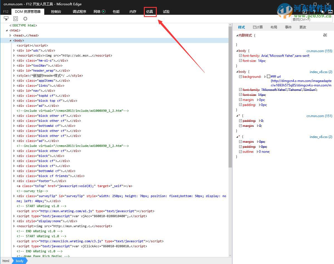Toggle the DOM element highlighting box icon

[x=16, y=19]
